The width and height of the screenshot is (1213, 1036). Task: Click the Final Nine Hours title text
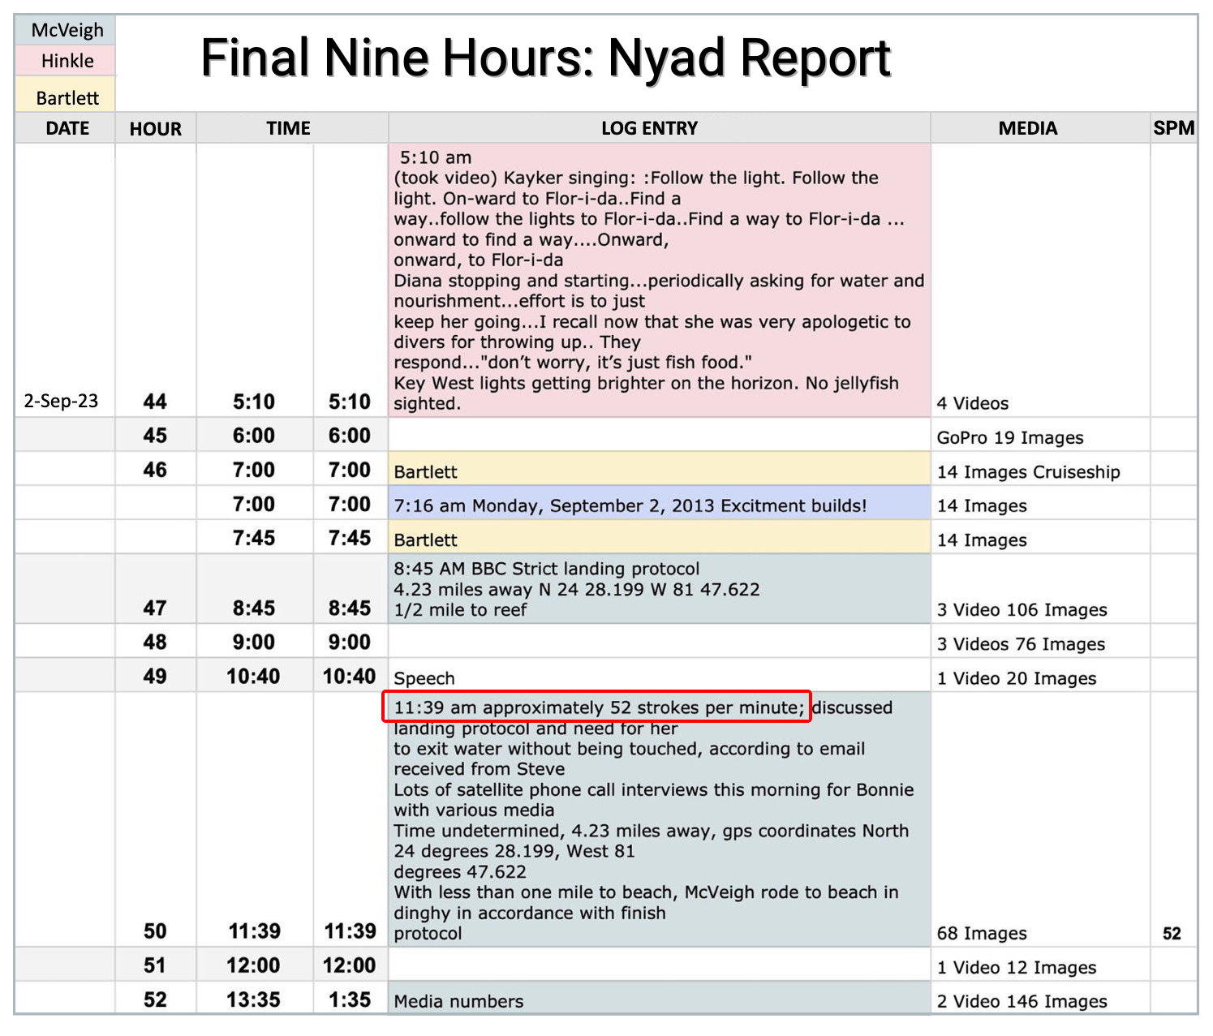coord(545,58)
